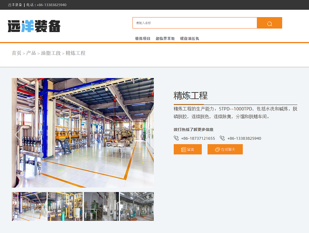Select second thumbnail with yellow pipes
The image size is (309, 233).
tap(65, 206)
